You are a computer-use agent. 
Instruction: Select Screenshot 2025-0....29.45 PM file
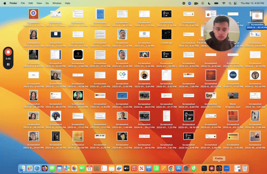point(78,99)
